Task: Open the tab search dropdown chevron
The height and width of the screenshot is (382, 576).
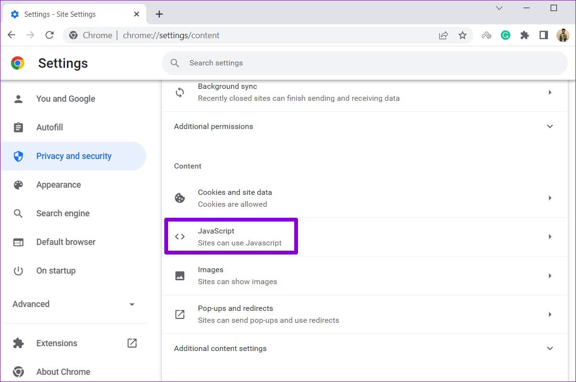Action: tap(499, 8)
